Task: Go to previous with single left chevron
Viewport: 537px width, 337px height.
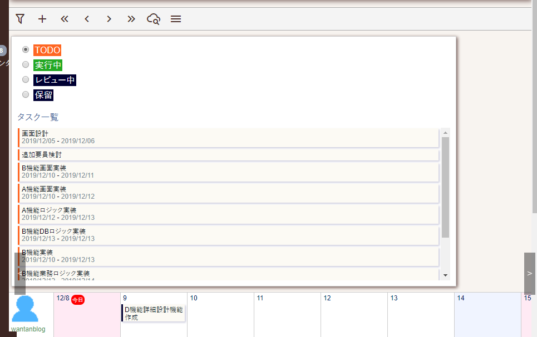Action: 87,19
